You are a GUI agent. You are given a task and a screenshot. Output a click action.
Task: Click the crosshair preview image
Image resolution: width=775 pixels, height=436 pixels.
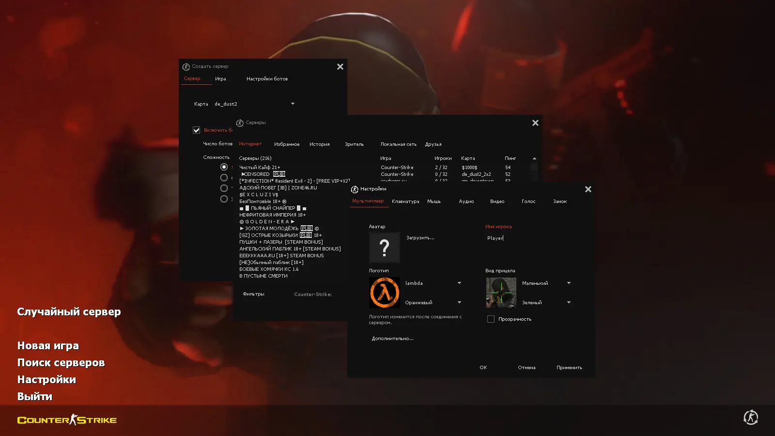tap(501, 293)
